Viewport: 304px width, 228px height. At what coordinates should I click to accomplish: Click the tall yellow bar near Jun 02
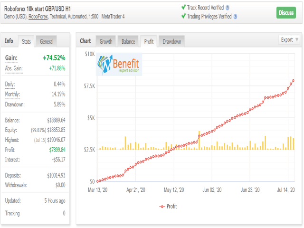click(x=199, y=141)
